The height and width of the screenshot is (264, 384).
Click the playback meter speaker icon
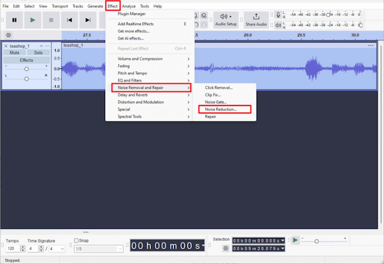click(278, 25)
